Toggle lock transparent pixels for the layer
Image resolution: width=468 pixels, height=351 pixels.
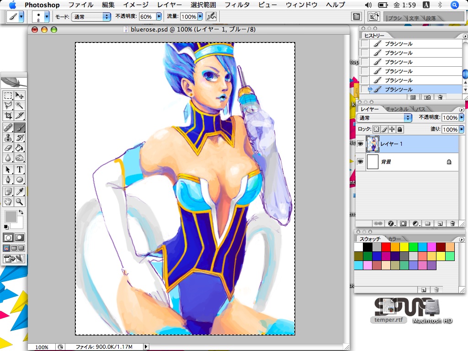tap(376, 129)
